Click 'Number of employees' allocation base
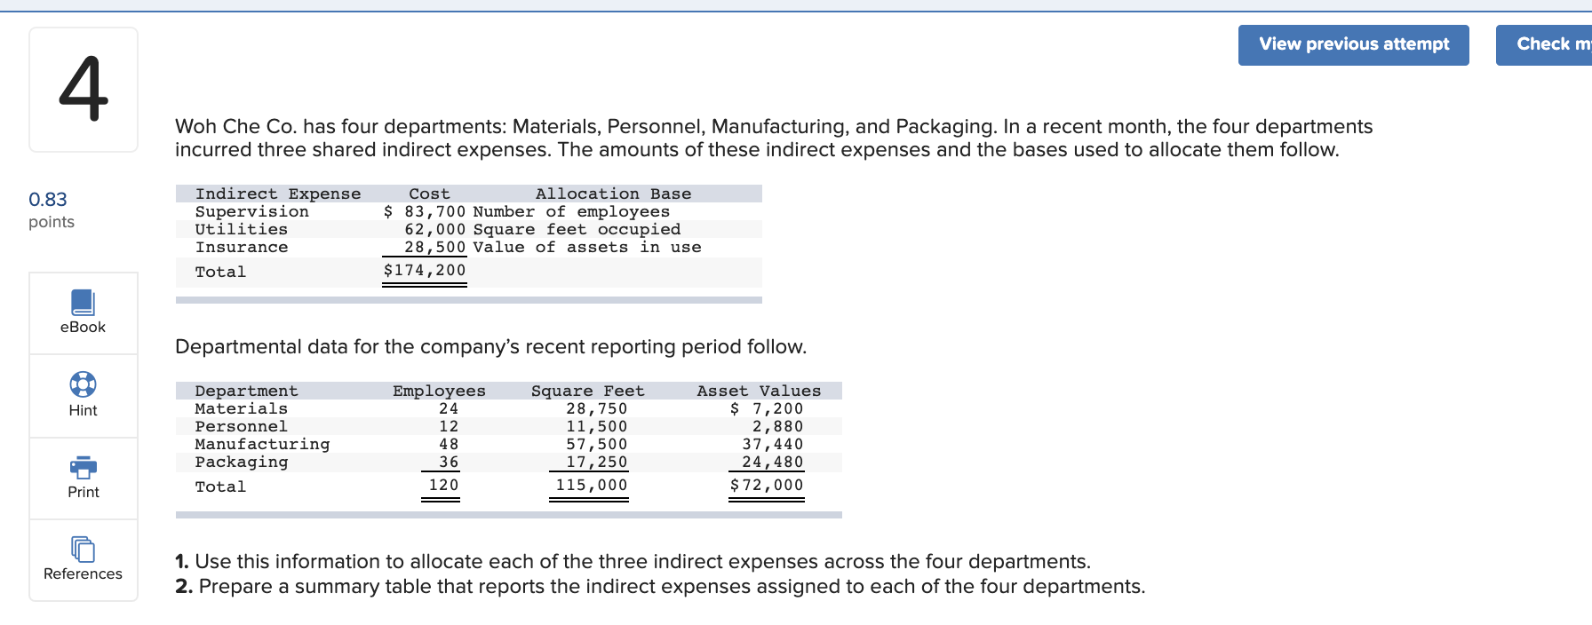The height and width of the screenshot is (625, 1592). click(571, 211)
